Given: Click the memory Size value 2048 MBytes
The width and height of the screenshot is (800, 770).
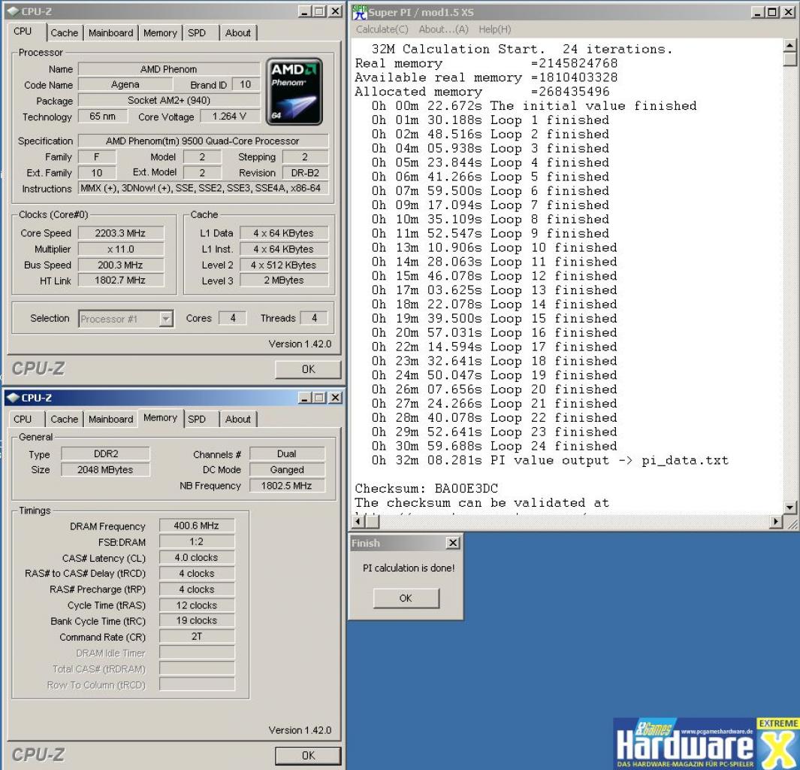Looking at the screenshot, I should 106,470.
